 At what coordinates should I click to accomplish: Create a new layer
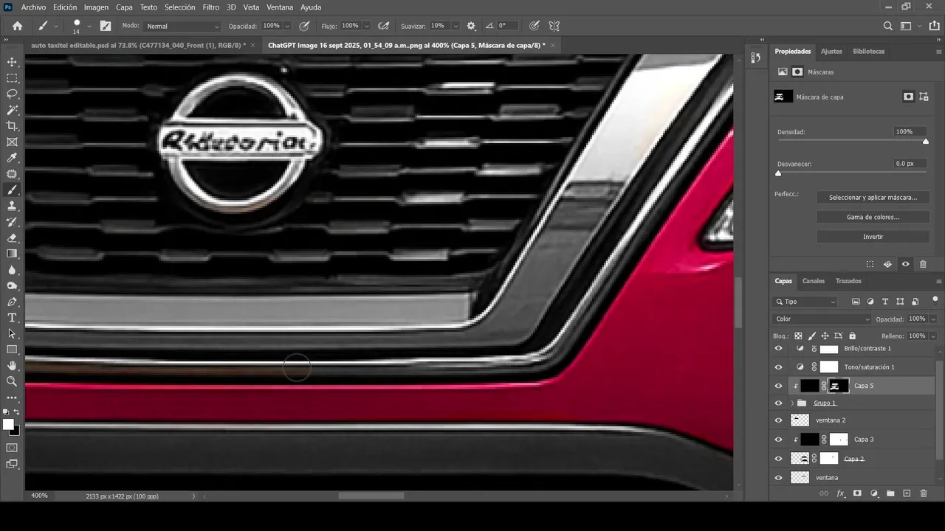click(x=907, y=493)
